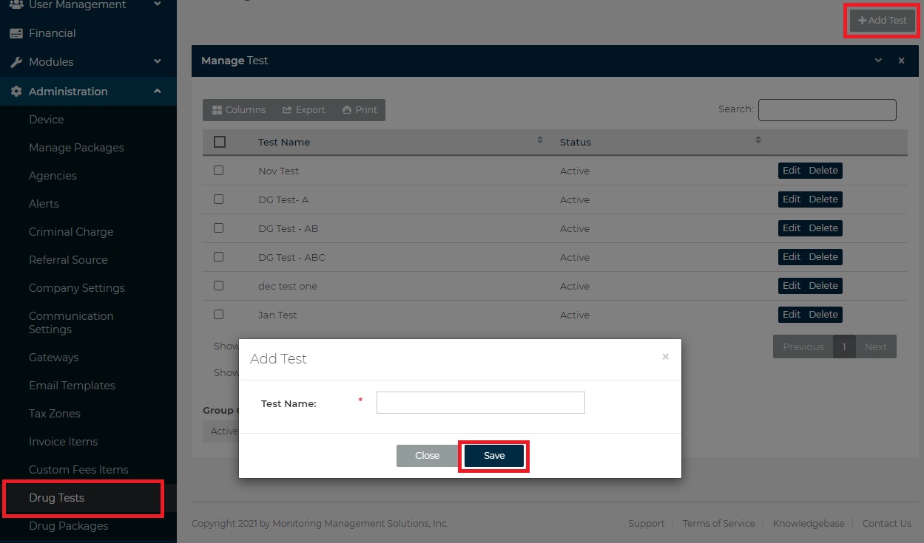Open the Support footer link
924x543 pixels.
(647, 523)
